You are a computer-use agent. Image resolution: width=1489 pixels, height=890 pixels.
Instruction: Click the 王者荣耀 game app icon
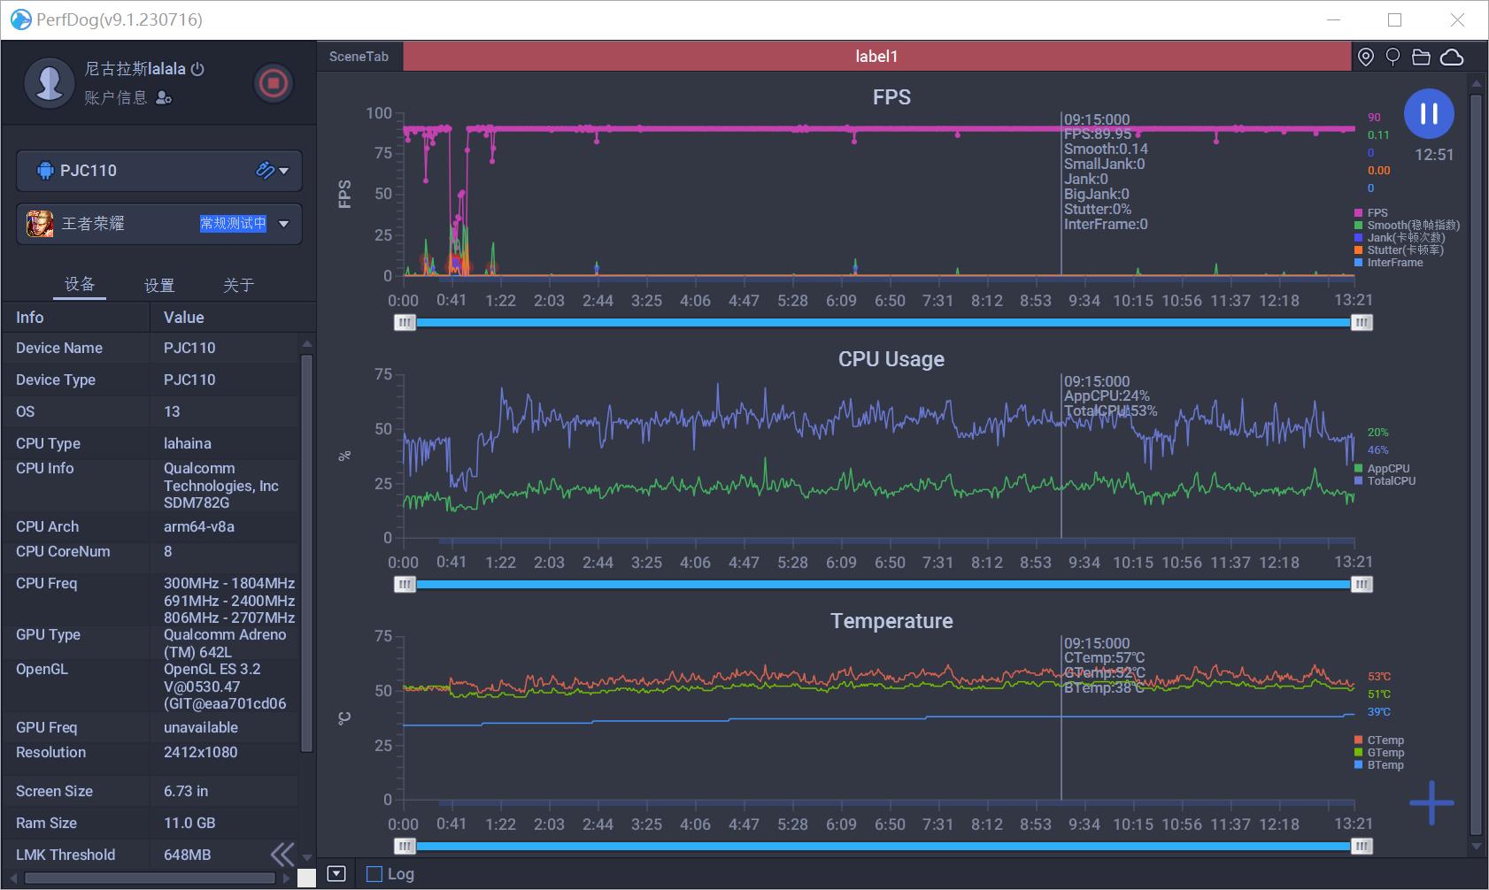point(40,224)
